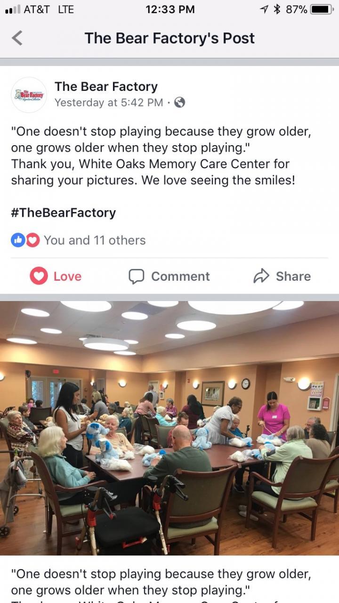339x603 pixels.
Task: Open the #TheBearFactory hashtag
Action: 63,212
